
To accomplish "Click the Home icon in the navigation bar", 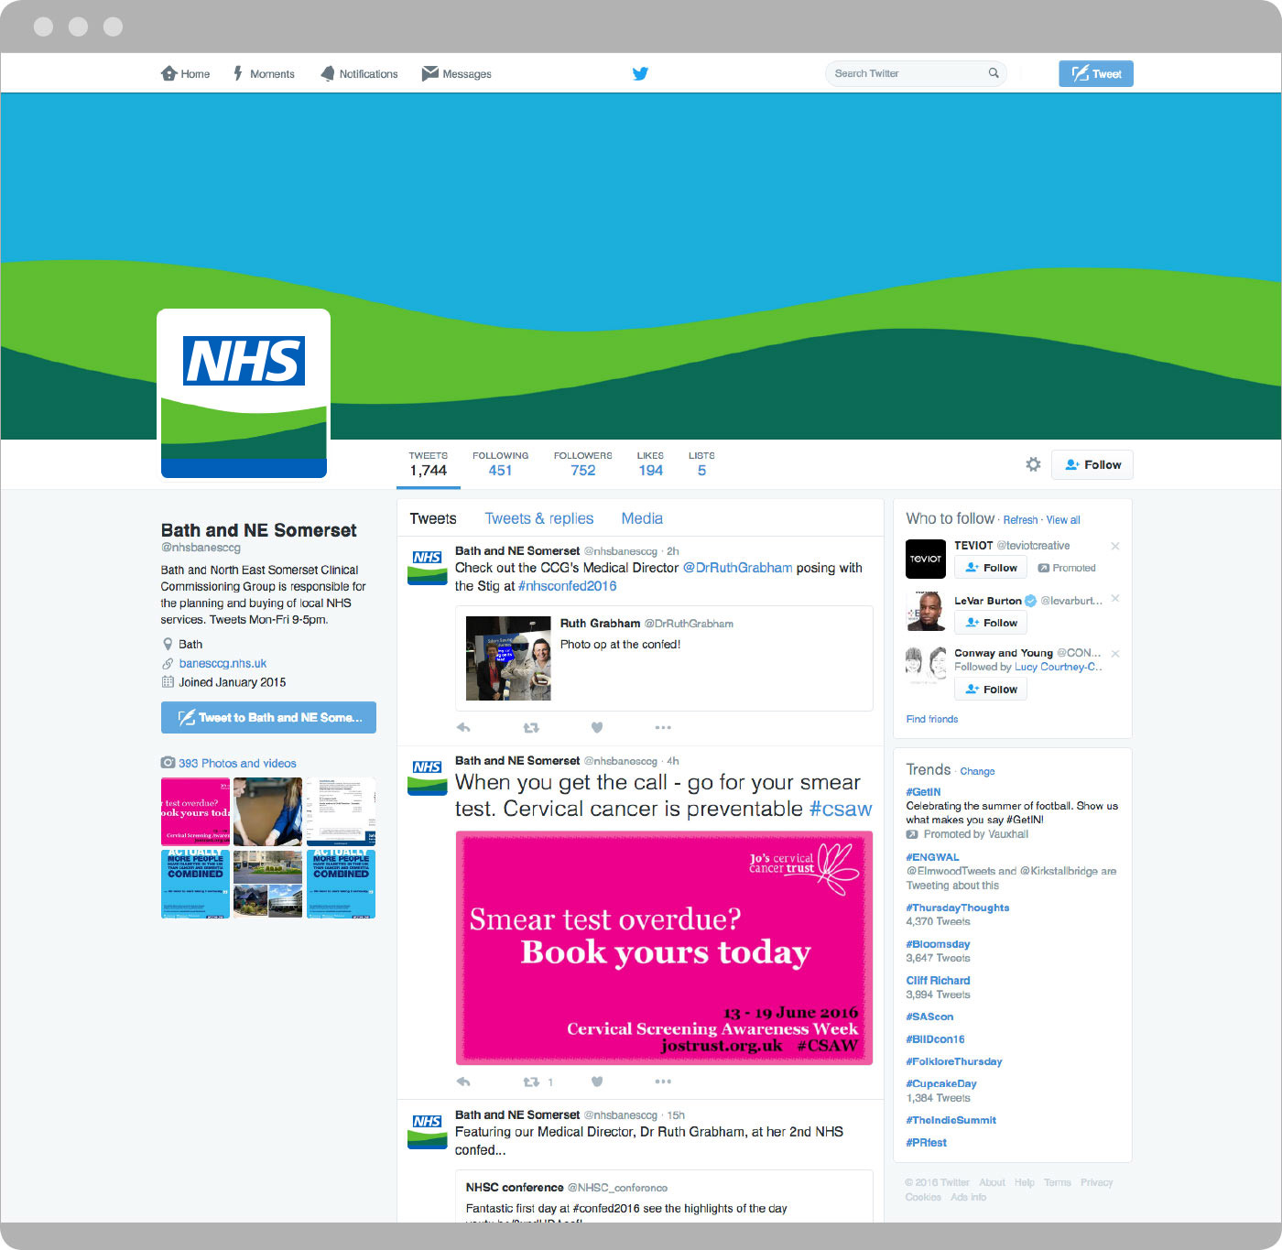I will pyautogui.click(x=168, y=73).
